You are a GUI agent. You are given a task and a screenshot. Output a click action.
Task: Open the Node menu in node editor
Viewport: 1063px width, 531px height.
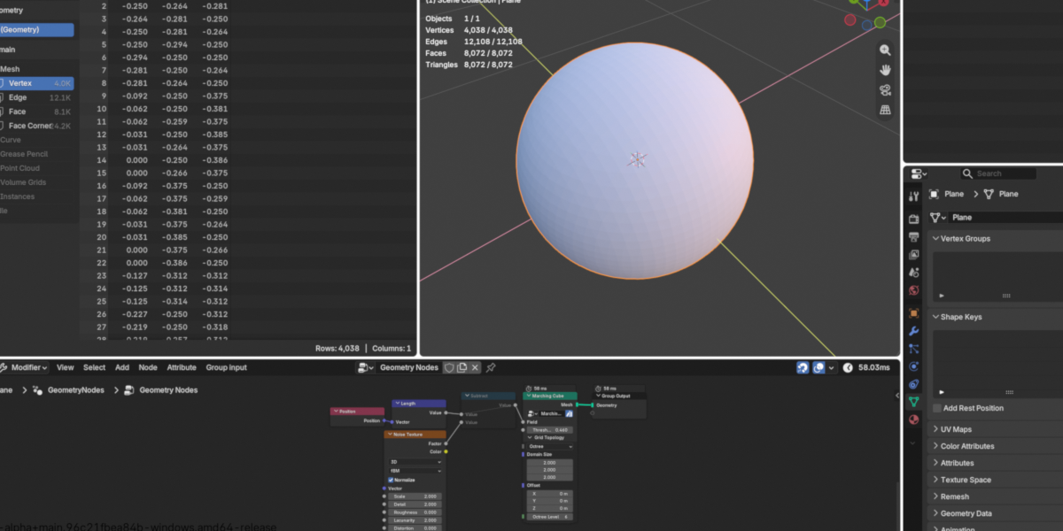[148, 367]
